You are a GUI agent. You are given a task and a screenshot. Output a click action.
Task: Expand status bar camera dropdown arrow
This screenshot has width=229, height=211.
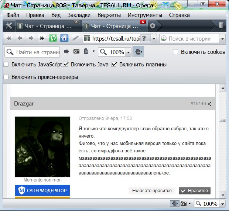click(190, 203)
